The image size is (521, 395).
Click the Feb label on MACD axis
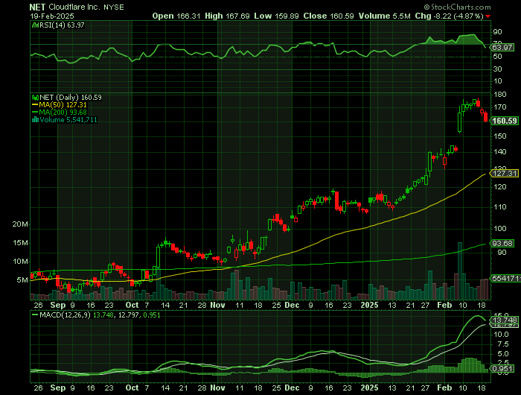[x=444, y=388]
